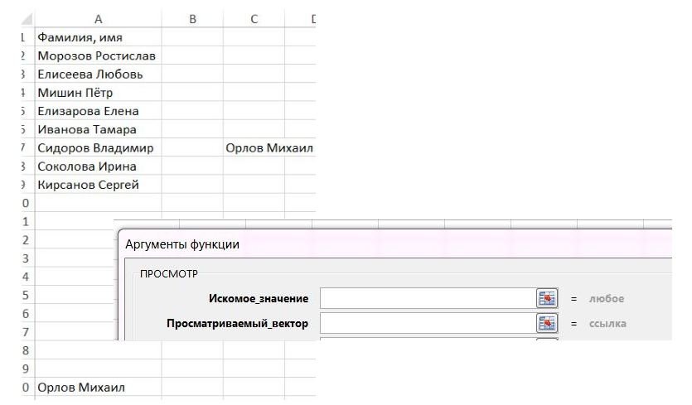Focus the Просматриваемый_вектор input field
This screenshot has height=405, width=692.
[427, 323]
